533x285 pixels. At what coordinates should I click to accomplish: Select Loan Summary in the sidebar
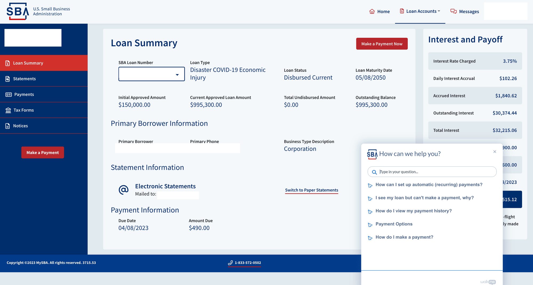pyautogui.click(x=28, y=63)
